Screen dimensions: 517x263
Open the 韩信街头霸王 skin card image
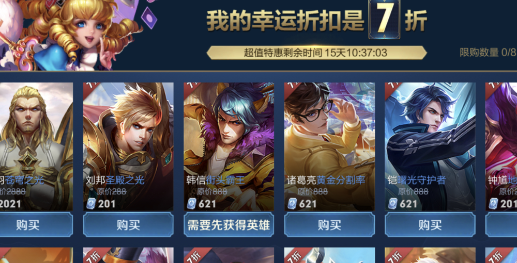coord(229,146)
